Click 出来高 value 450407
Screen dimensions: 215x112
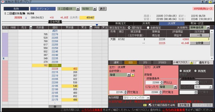[87, 18]
